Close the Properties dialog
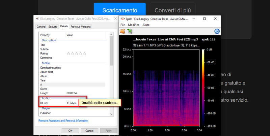Viewport: 270px width, 136px height. point(115,19)
